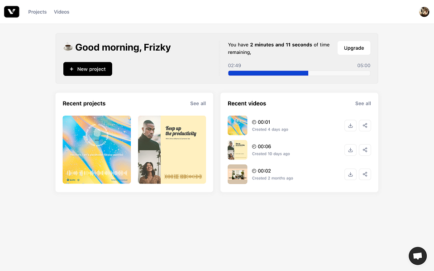Open the Videos menu item
The width and height of the screenshot is (434, 271).
point(62,12)
